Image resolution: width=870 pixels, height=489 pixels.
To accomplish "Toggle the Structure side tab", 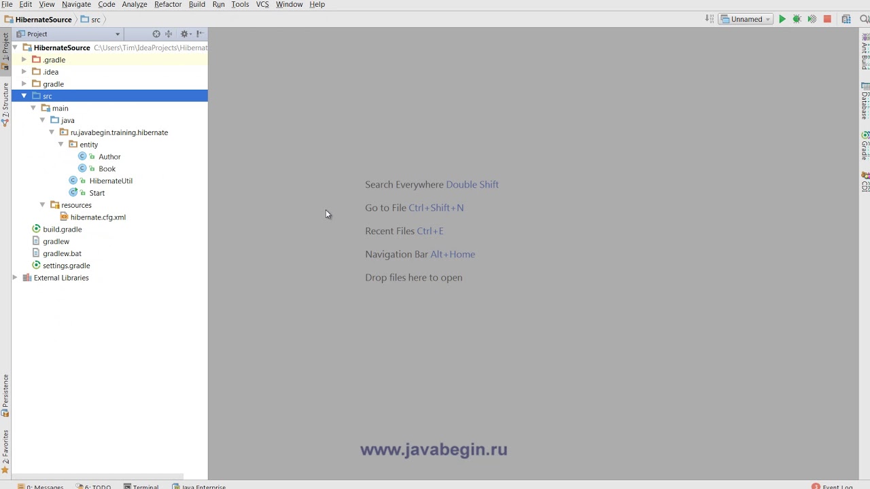I will [x=5, y=105].
